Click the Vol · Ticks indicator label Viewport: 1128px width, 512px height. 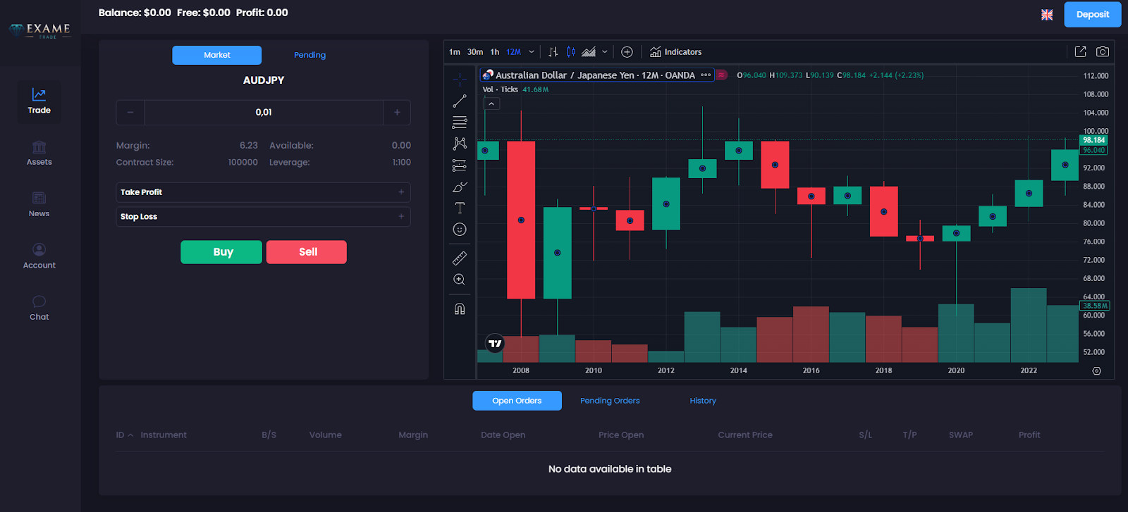500,89
